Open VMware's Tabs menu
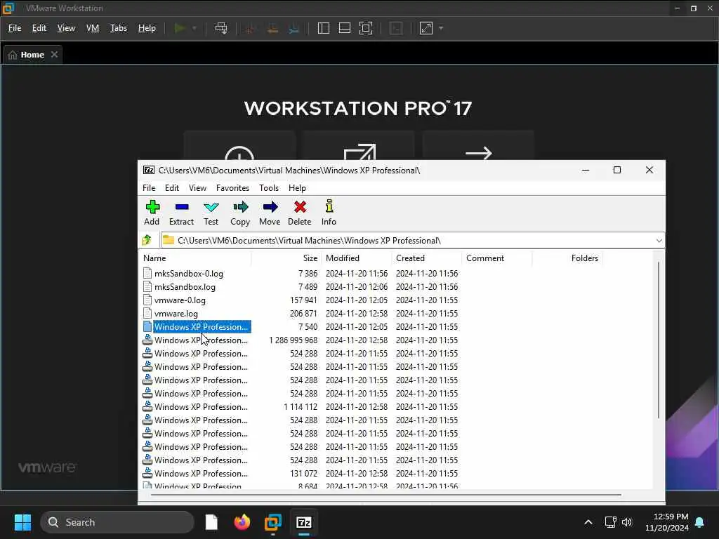The image size is (719, 539). click(x=118, y=28)
